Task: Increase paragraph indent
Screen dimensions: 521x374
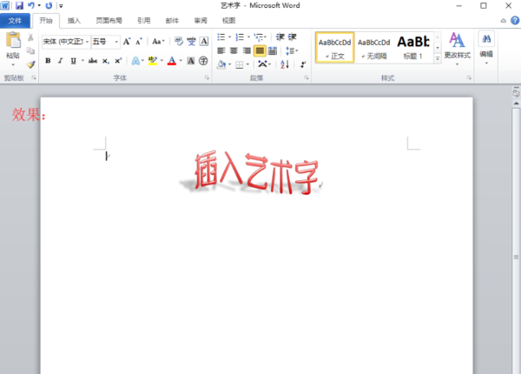Action: point(292,37)
